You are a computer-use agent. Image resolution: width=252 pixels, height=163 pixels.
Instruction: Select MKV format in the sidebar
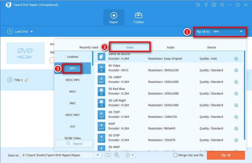(x=72, y=103)
